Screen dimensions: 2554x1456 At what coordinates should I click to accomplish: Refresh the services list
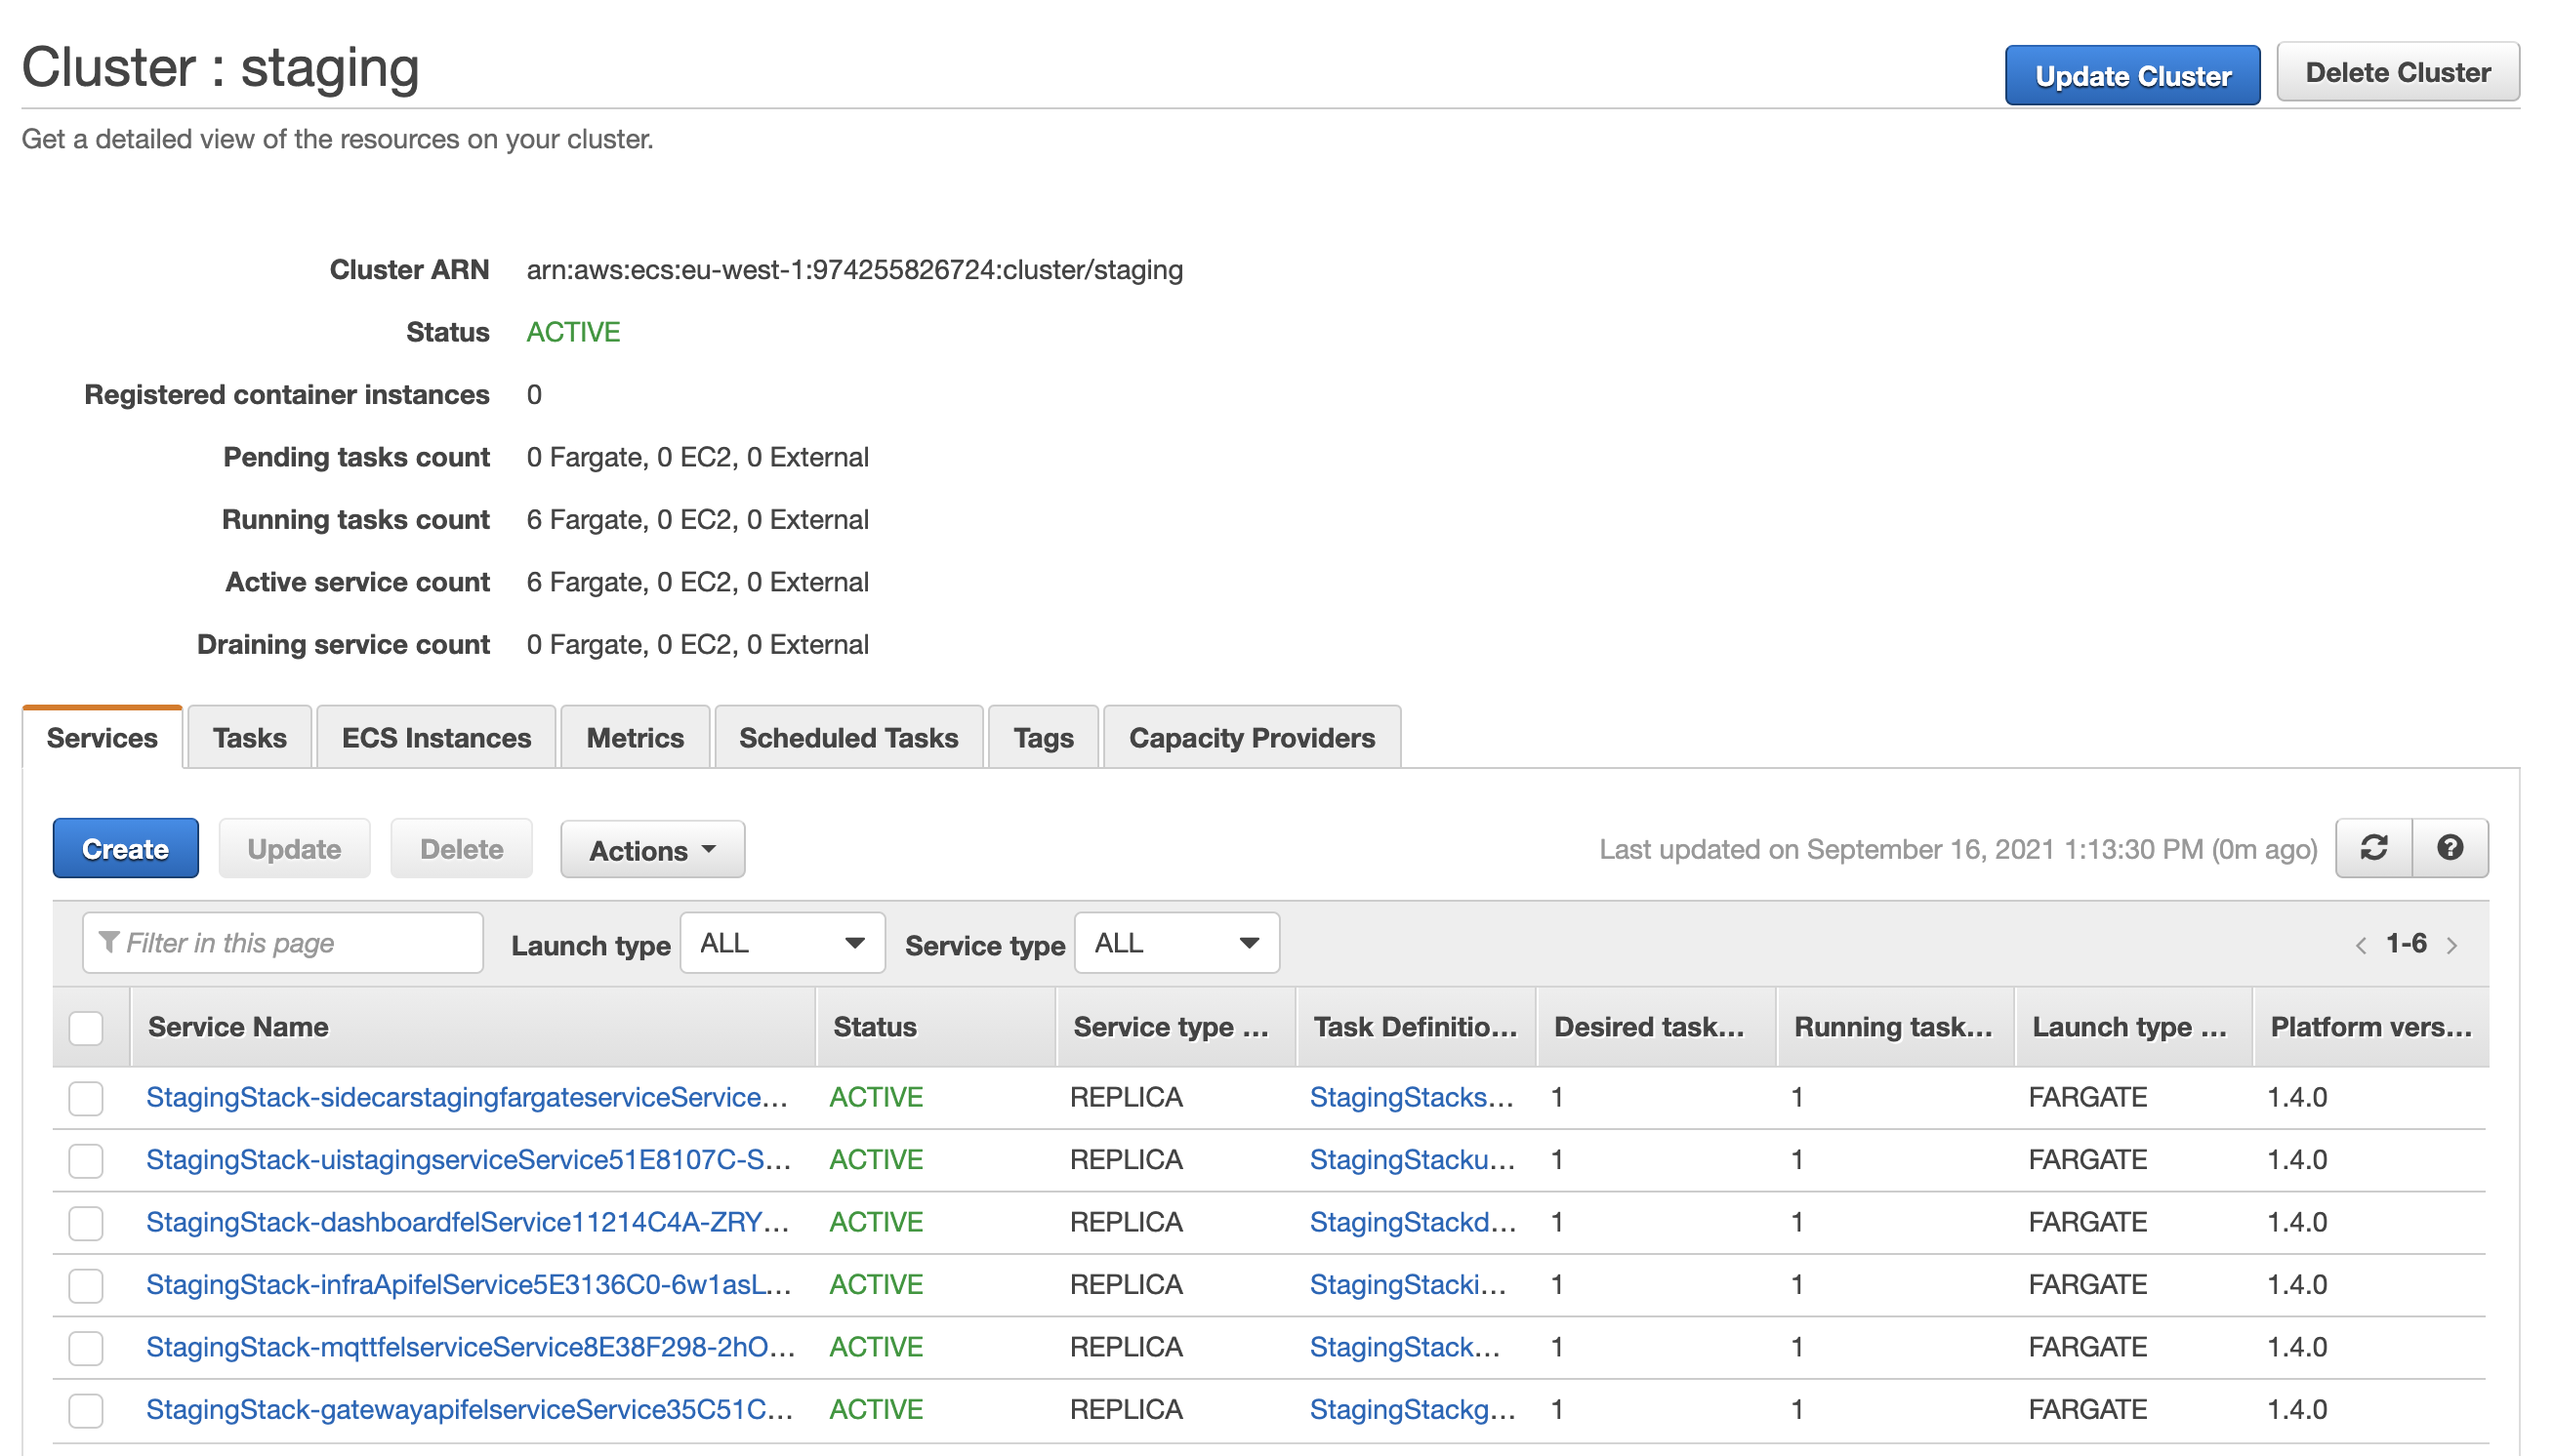click(x=2373, y=848)
